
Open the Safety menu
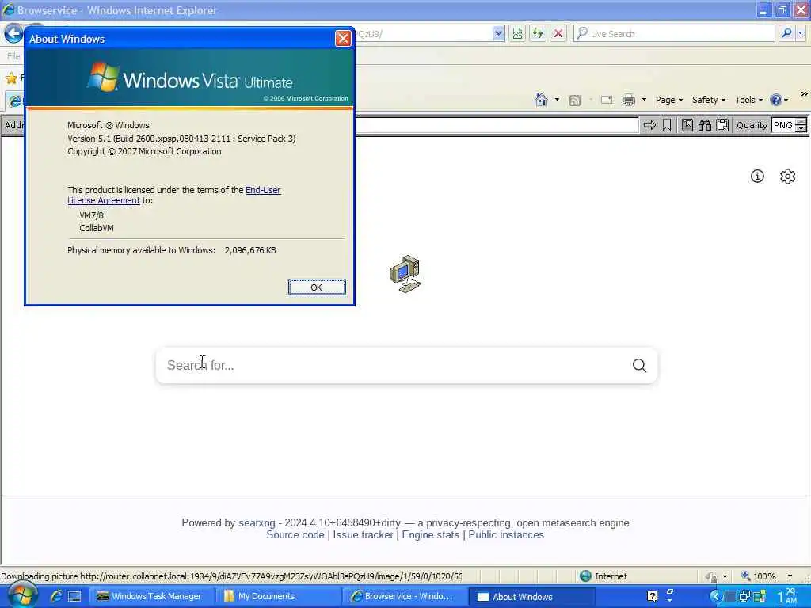709,100
